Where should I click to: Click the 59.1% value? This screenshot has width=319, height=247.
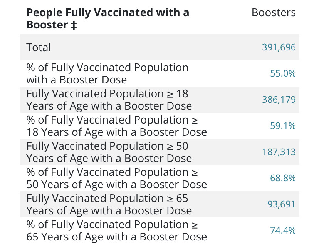click(283, 126)
